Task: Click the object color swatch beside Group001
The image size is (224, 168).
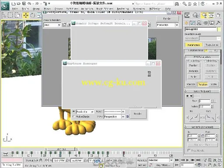Action: 219,29
